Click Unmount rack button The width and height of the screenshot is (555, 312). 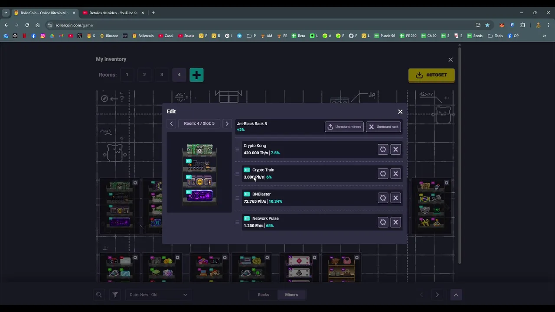coord(383,127)
